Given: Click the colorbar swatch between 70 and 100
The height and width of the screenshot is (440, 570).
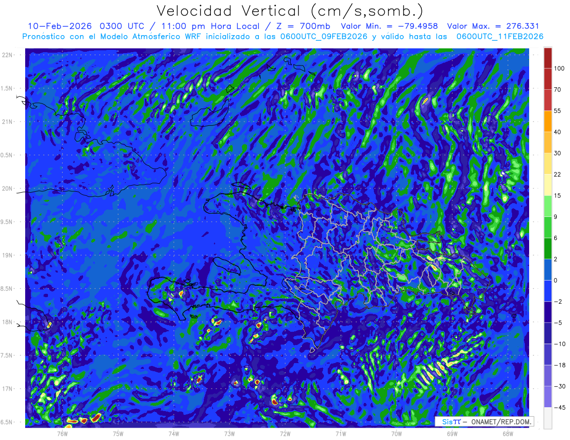Looking at the screenshot, I should [x=548, y=79].
